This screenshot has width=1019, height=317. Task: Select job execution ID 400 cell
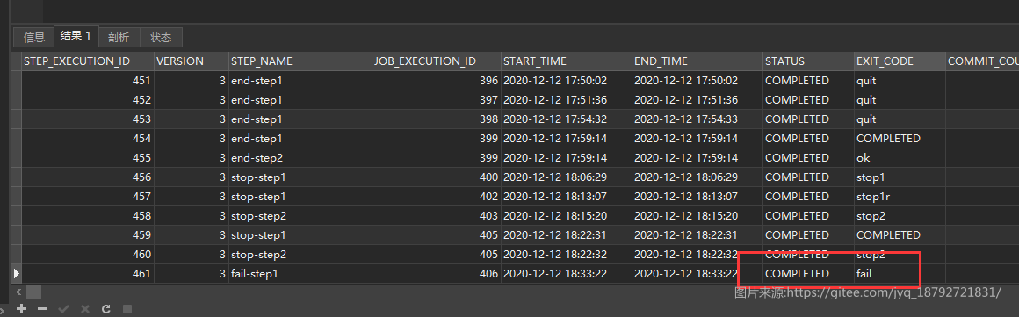pyautogui.click(x=436, y=177)
